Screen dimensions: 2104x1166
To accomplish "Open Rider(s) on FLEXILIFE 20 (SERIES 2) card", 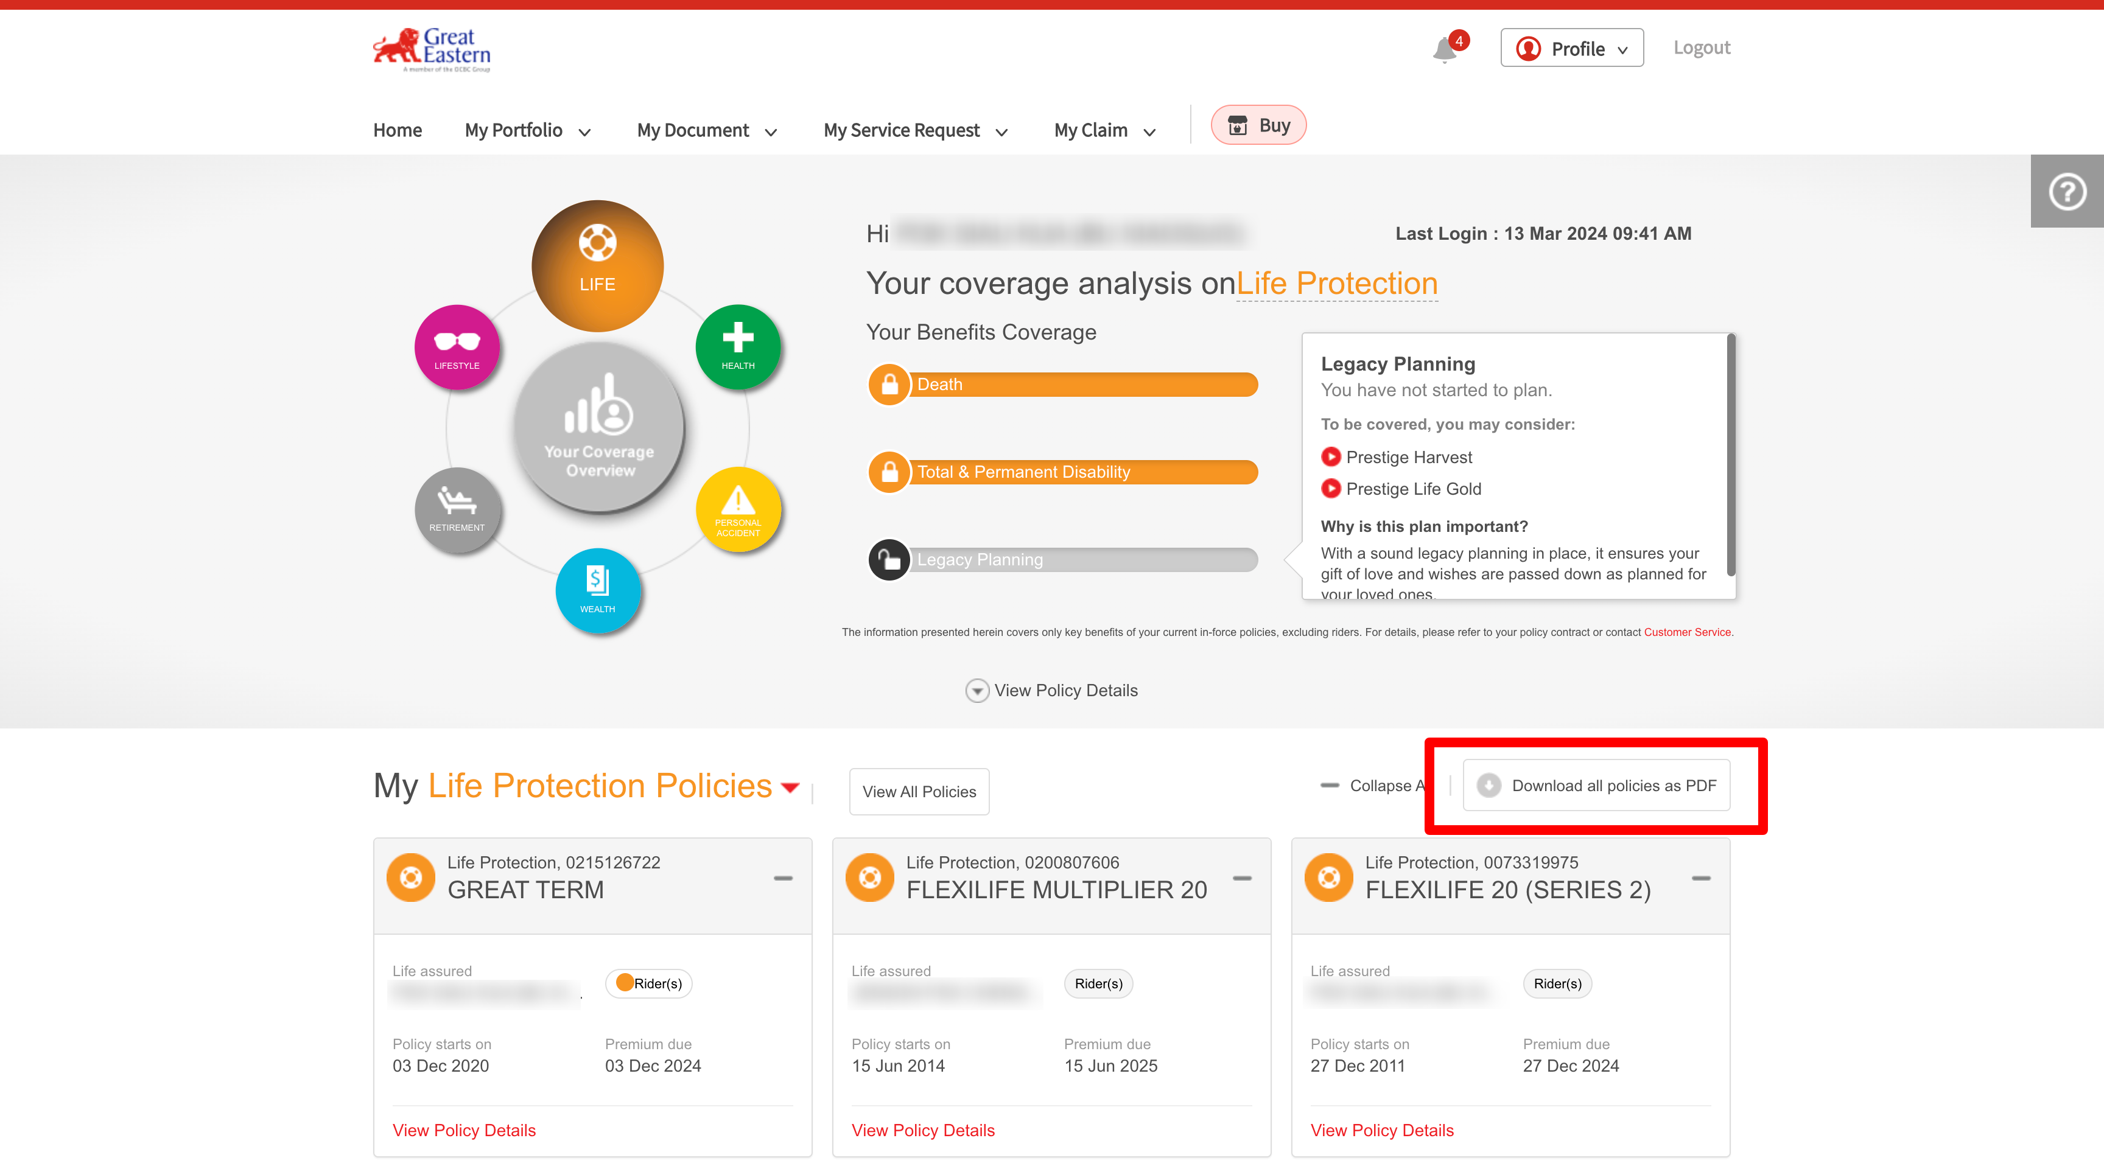I will pos(1557,984).
